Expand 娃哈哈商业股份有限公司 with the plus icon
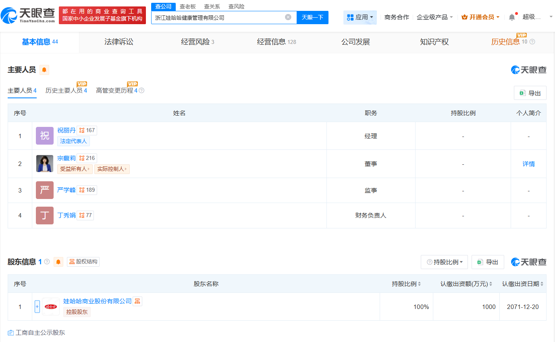Screen dimensions: 555x342 point(37,307)
